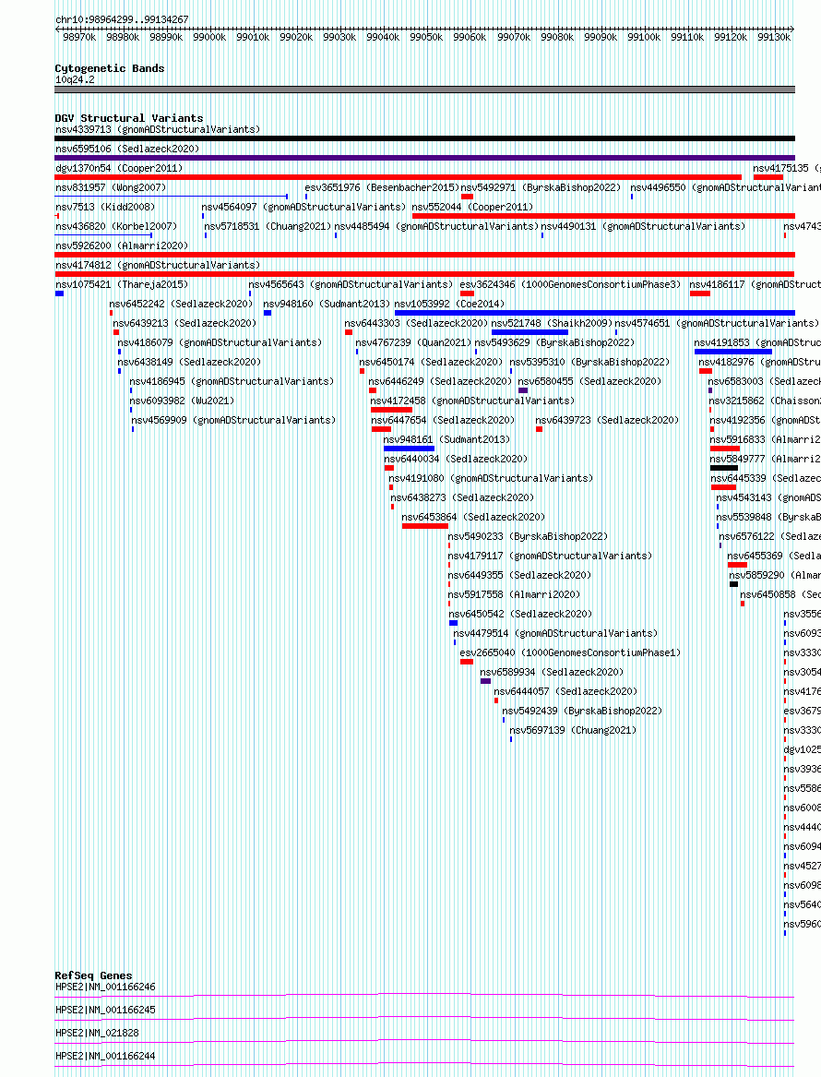Select nsv6452242 (Sedlazeck2020) label
Viewport: 821px width, 1077px height.
click(181, 303)
